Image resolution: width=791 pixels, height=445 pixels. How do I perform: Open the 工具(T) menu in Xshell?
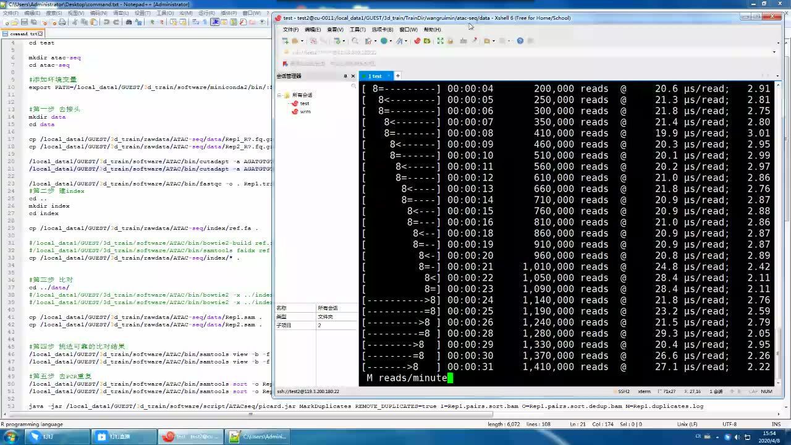(358, 29)
